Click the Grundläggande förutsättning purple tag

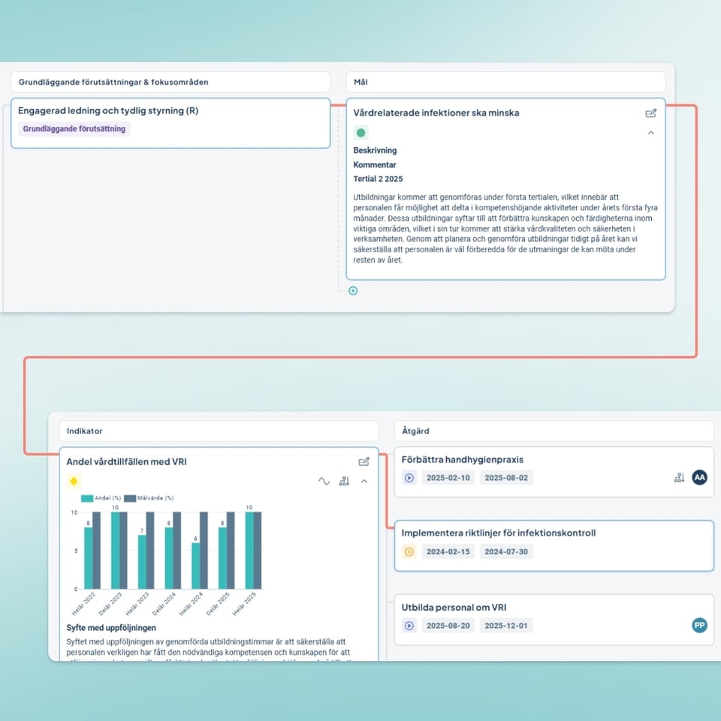[x=74, y=129]
